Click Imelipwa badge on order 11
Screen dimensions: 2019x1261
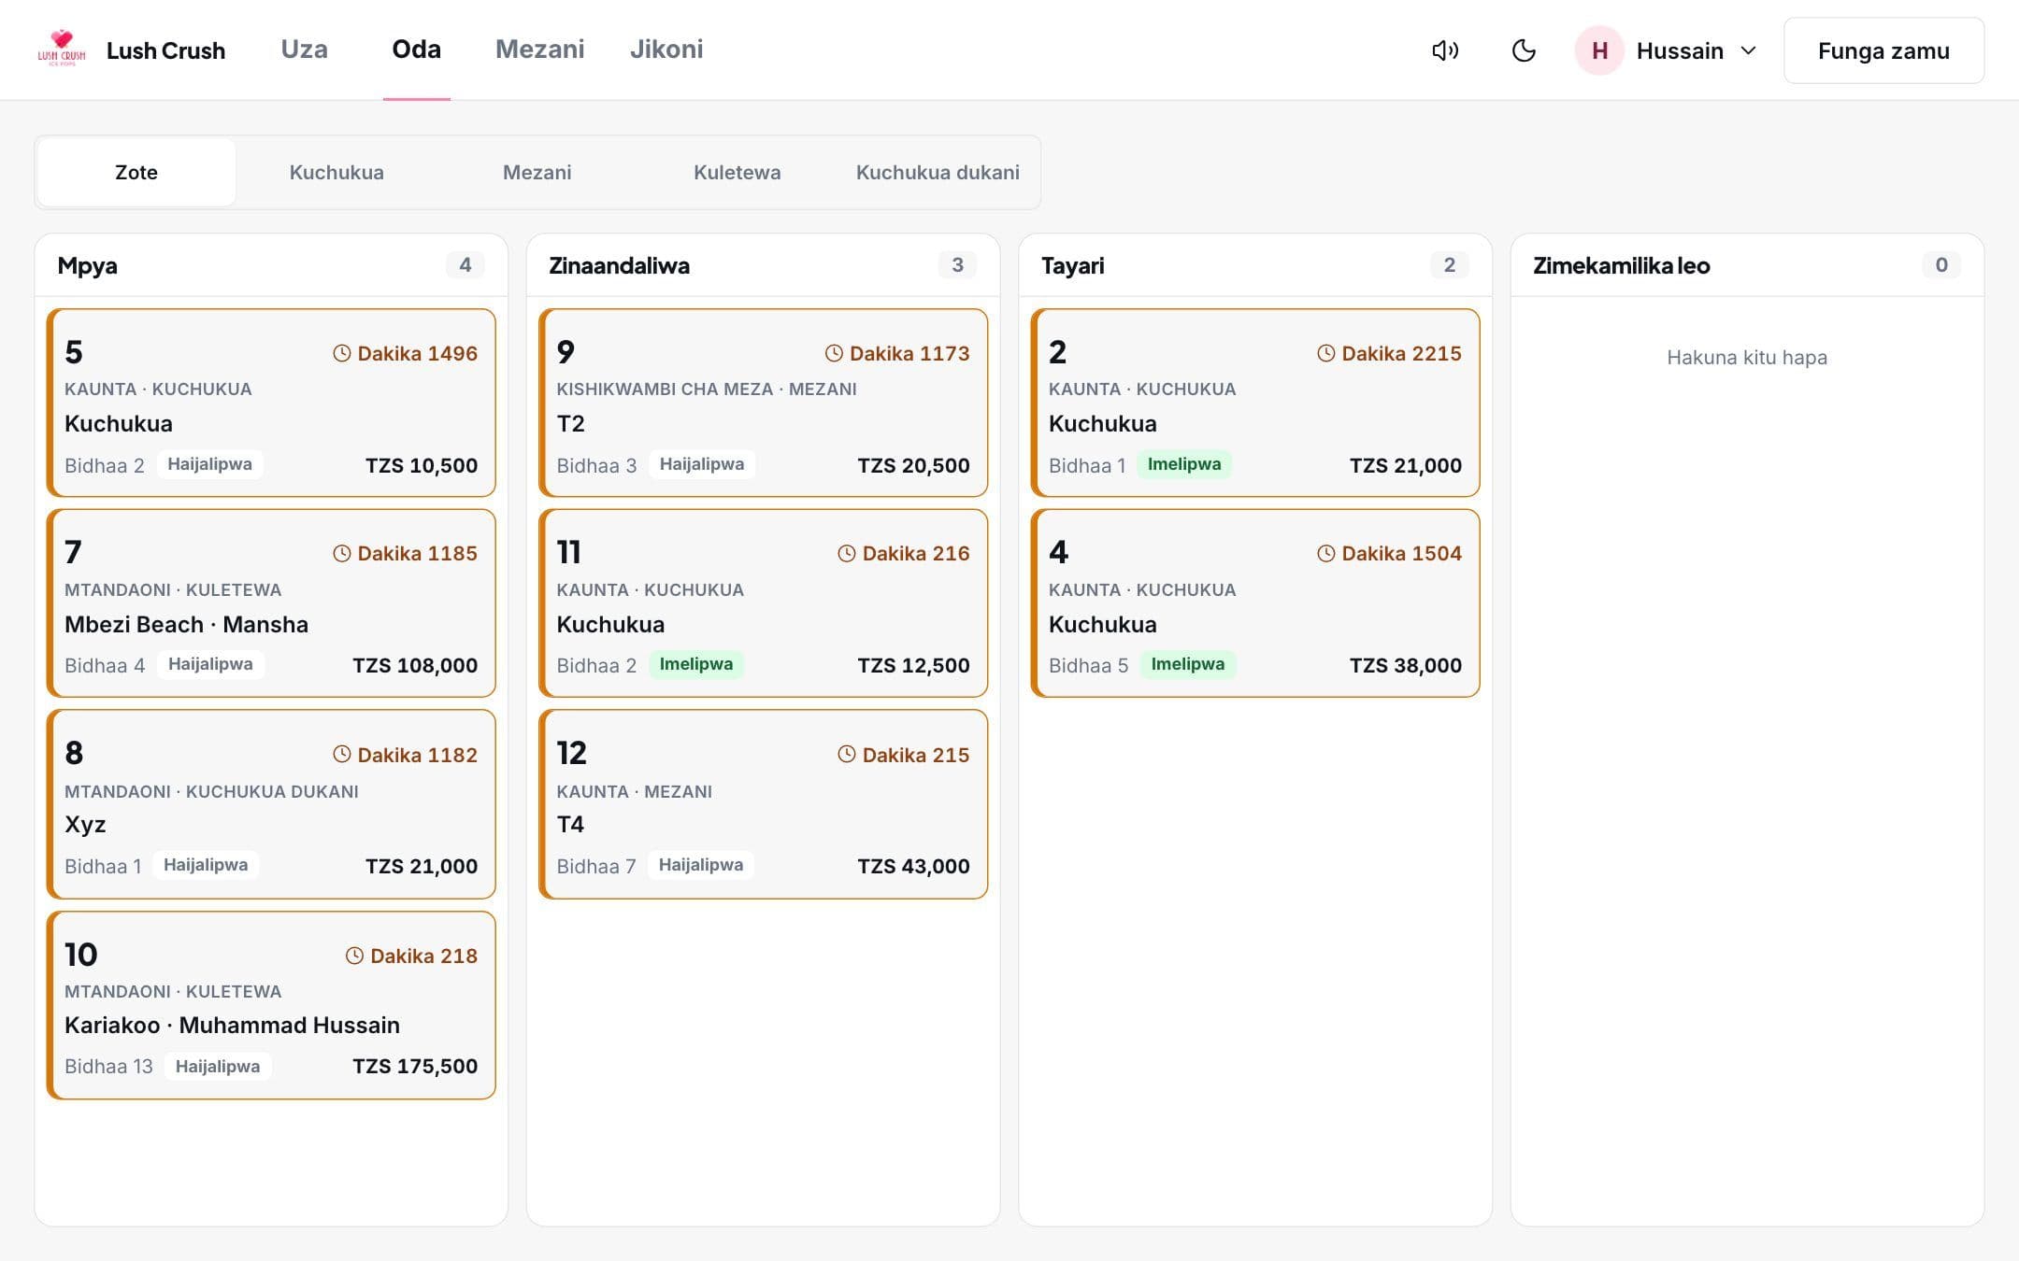pyautogui.click(x=696, y=664)
